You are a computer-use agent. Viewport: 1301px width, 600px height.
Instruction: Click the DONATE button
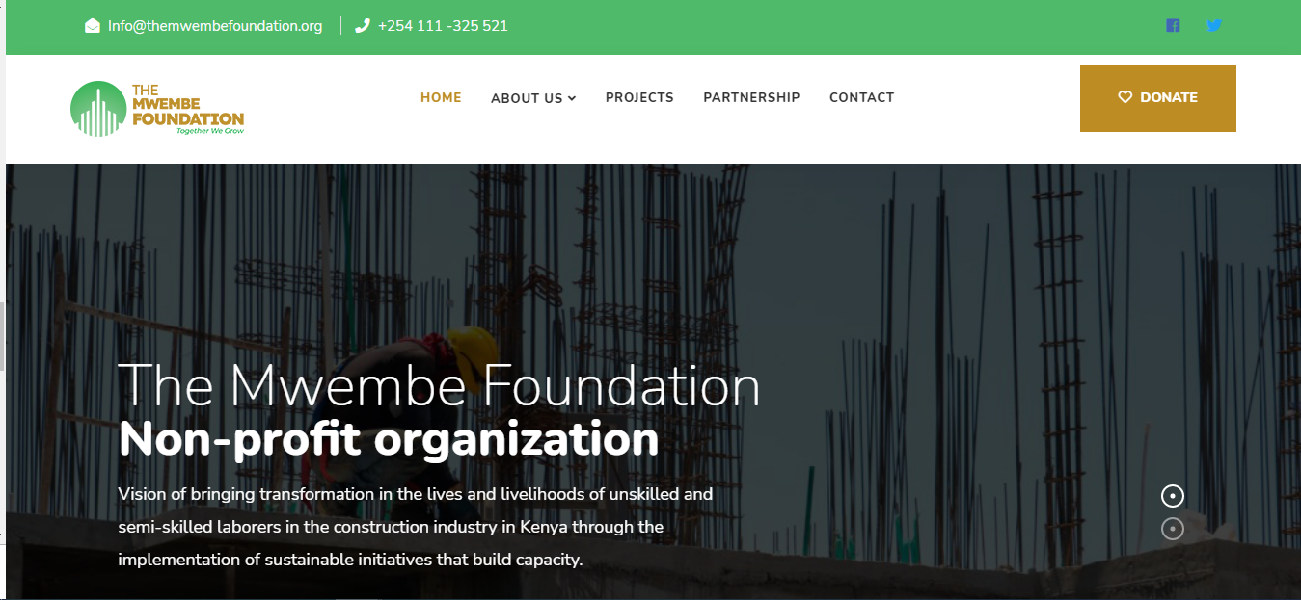tap(1158, 98)
